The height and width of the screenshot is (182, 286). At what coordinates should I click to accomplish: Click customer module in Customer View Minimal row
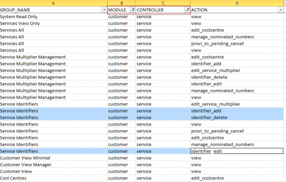tap(122, 158)
